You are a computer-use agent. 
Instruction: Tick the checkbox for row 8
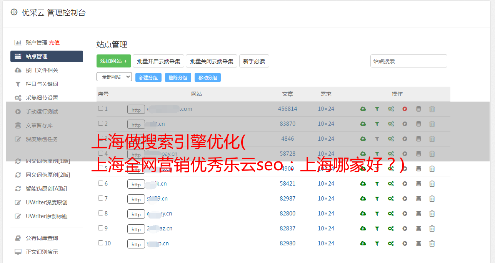pyautogui.click(x=100, y=213)
